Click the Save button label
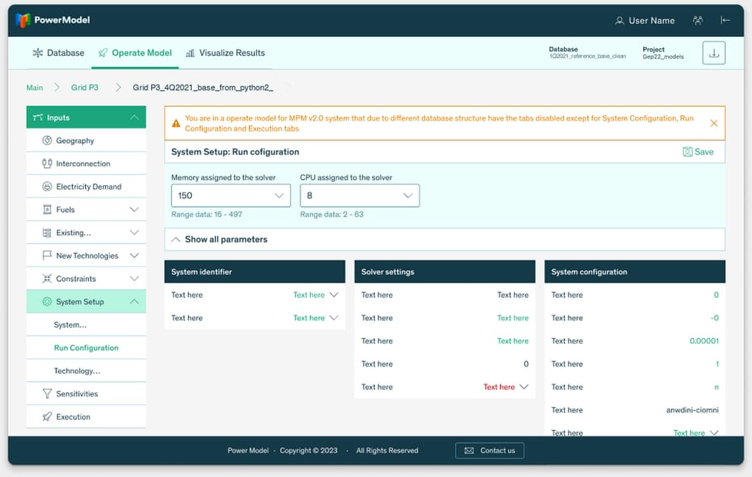The height and width of the screenshot is (477, 752). click(704, 151)
